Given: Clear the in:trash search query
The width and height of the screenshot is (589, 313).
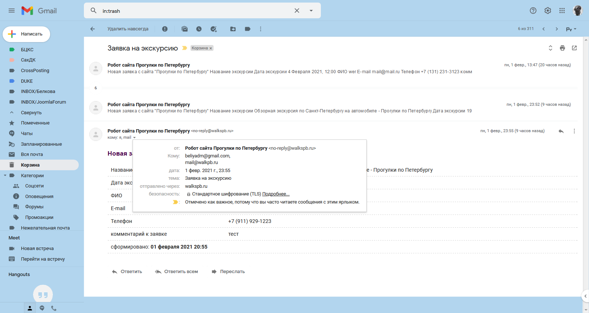Looking at the screenshot, I should 297,11.
